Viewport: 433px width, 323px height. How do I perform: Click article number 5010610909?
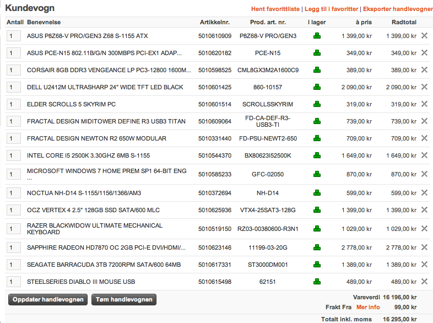[215, 36]
